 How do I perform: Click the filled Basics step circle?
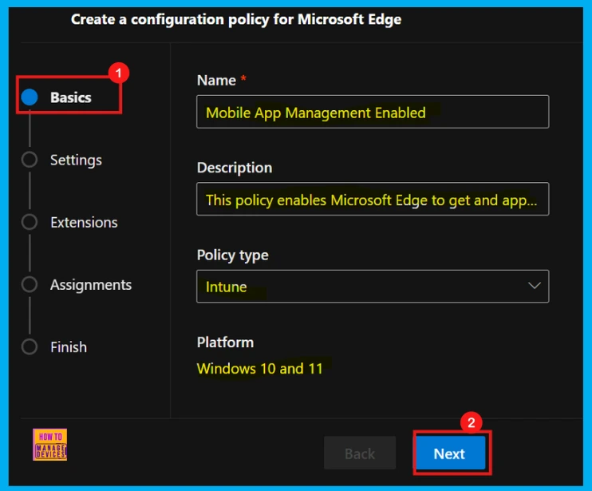click(30, 97)
